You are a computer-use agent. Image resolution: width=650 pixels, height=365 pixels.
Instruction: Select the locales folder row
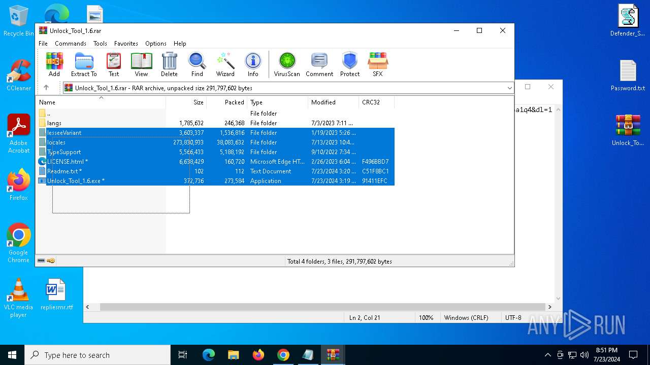[x=215, y=142]
